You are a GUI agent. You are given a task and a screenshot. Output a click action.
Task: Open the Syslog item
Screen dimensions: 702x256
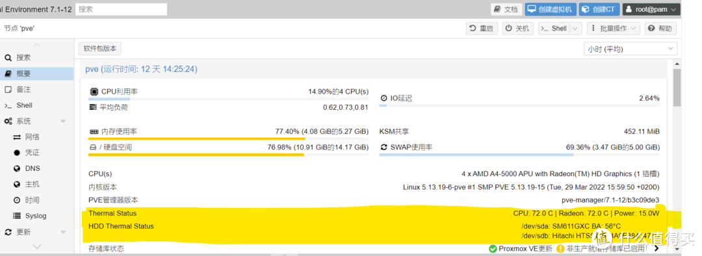click(36, 216)
